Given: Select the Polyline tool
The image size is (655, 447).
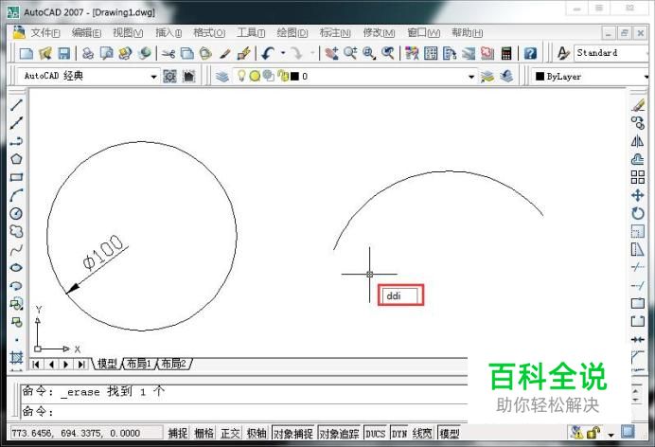Looking at the screenshot, I should pos(16,141).
